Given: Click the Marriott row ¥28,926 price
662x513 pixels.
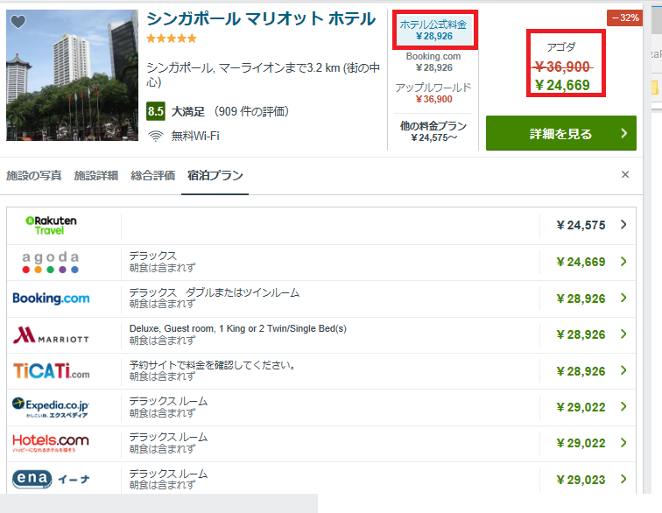Looking at the screenshot, I should [x=581, y=334].
